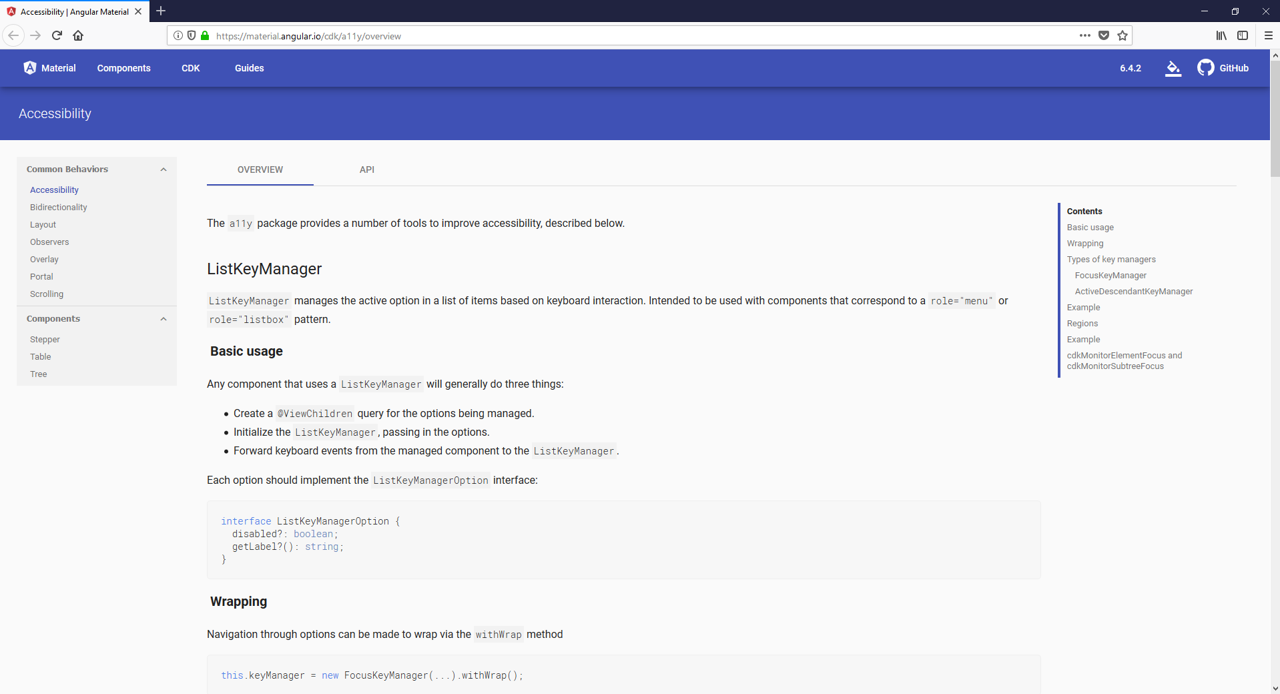Reload the current page
1280x694 pixels.
[x=57, y=35]
